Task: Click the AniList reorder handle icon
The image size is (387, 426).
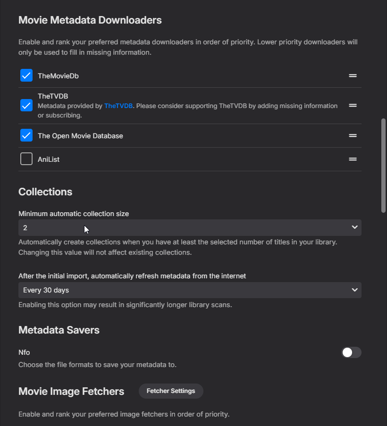Action: click(353, 159)
